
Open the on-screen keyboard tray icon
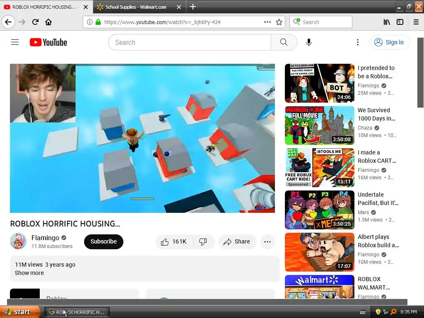point(363,312)
